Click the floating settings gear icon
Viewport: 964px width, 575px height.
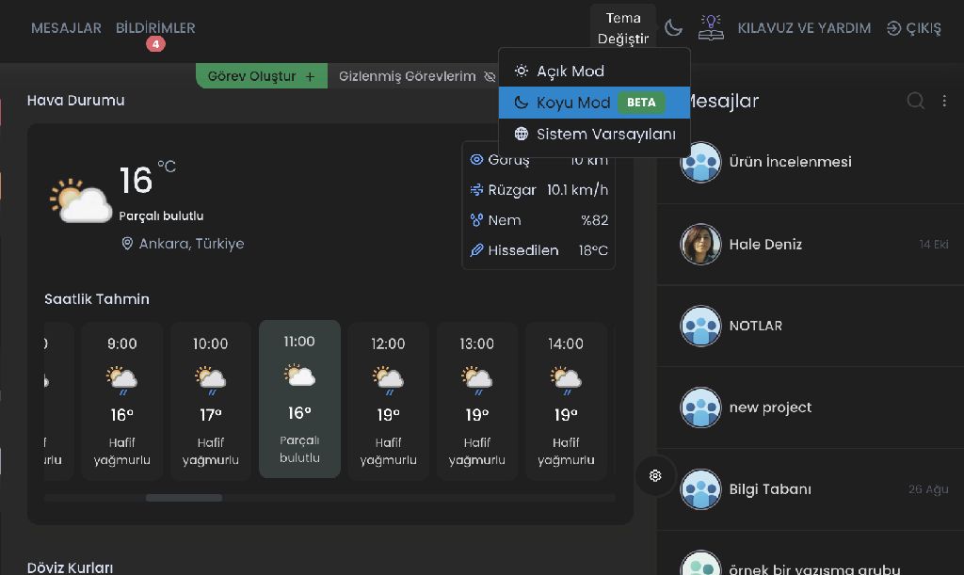[655, 475]
